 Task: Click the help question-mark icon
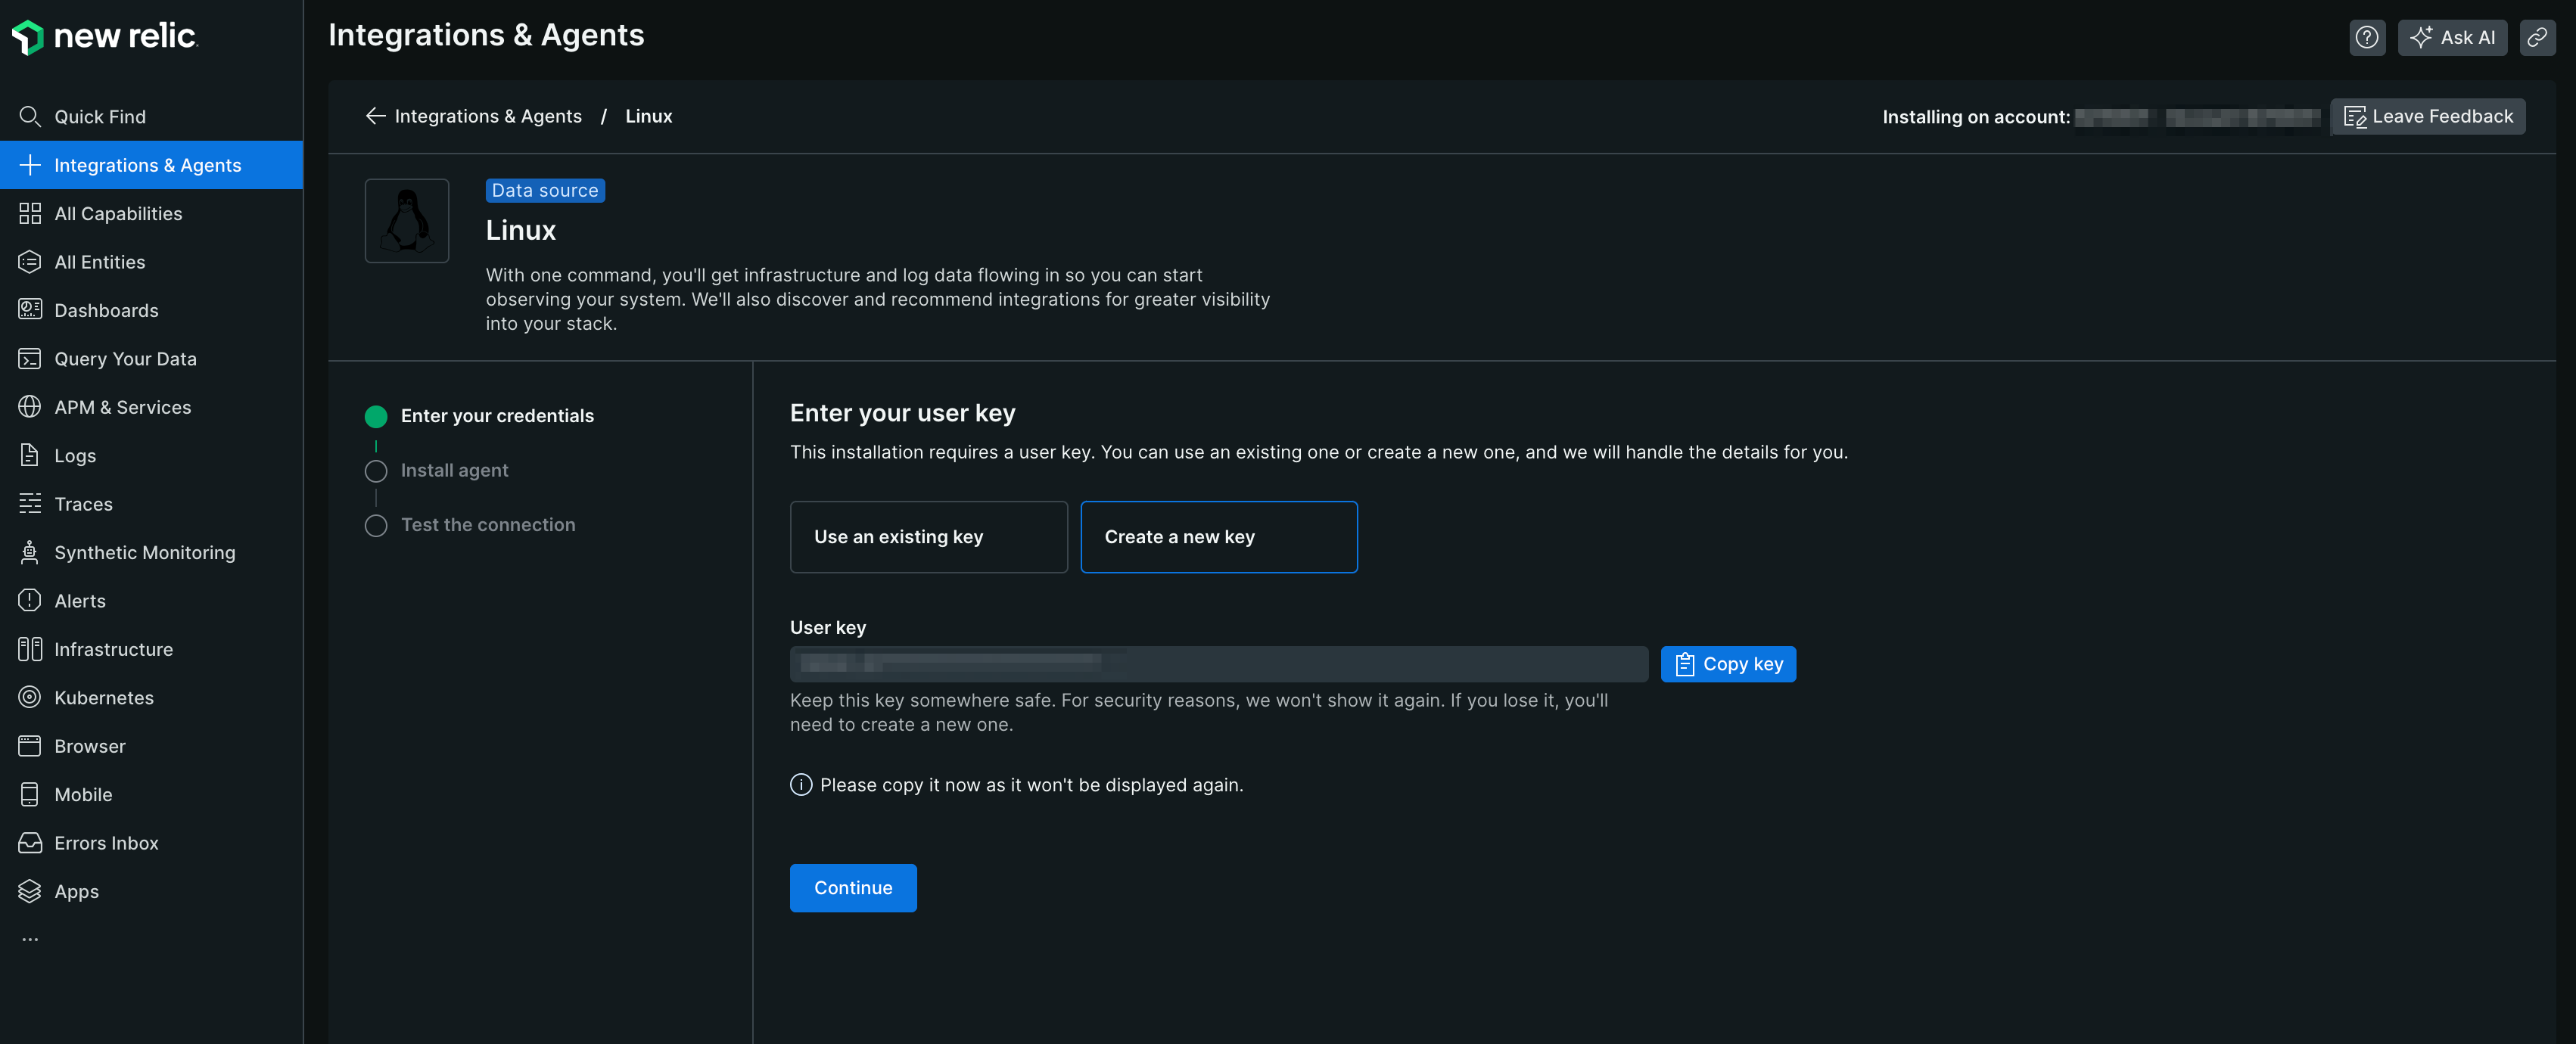(x=2367, y=37)
